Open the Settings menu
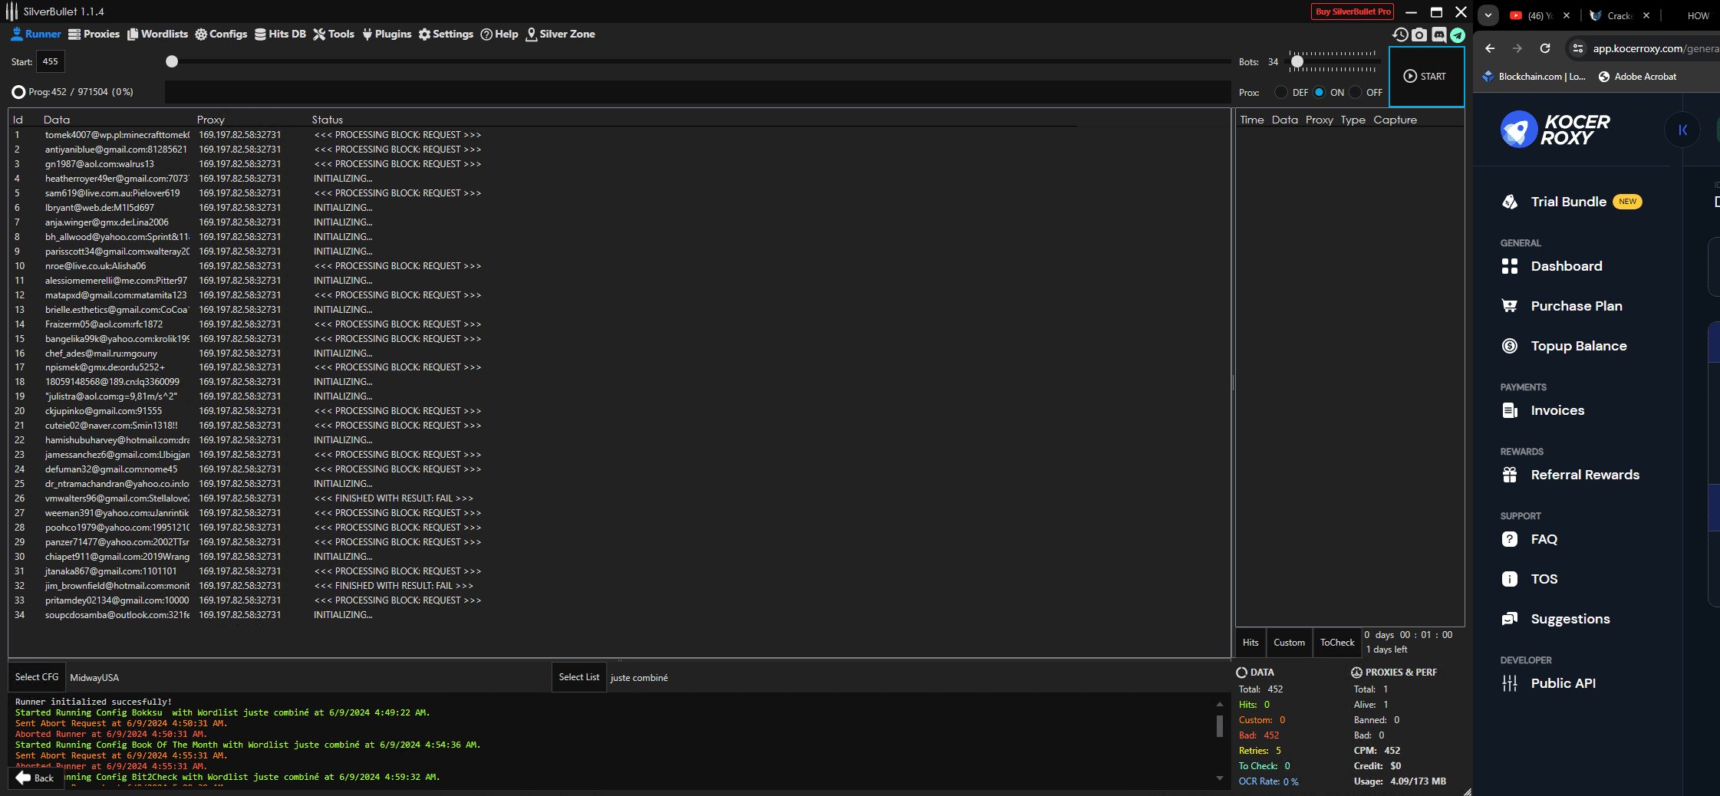This screenshot has height=796, width=1720. (x=446, y=34)
